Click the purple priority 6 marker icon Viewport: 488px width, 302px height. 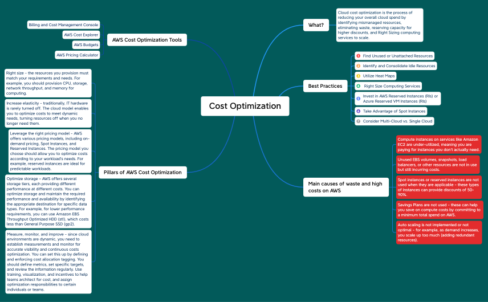(x=358, y=111)
